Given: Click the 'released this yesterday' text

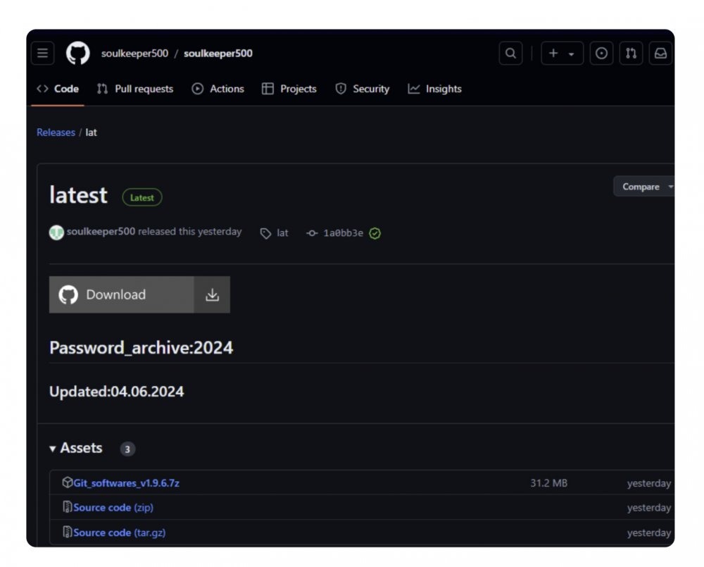Looking at the screenshot, I should pos(190,232).
